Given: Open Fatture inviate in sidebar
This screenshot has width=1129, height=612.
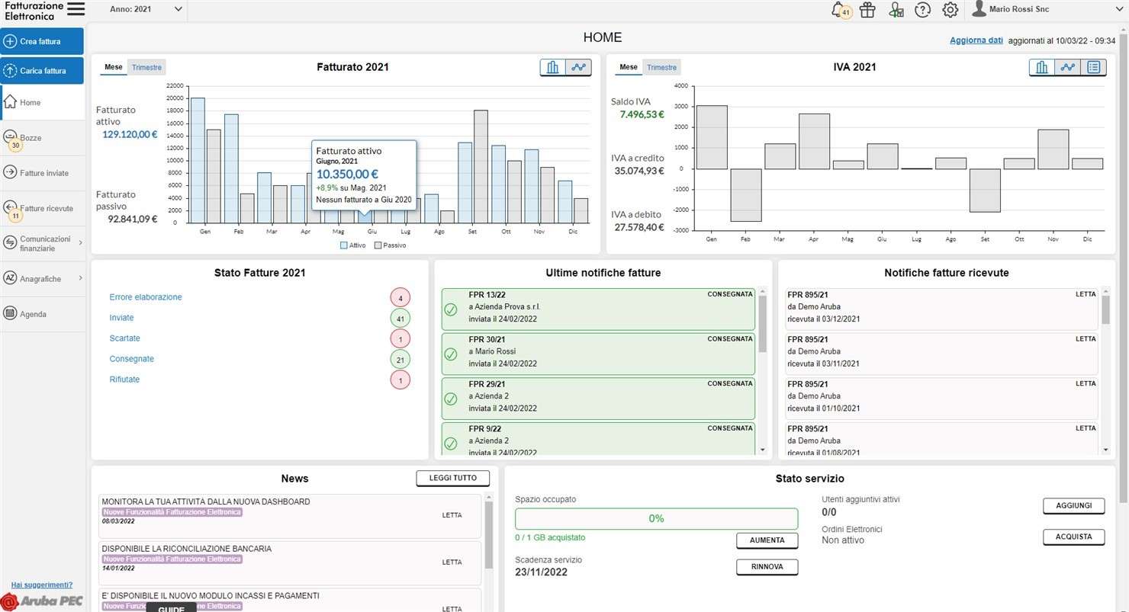Looking at the screenshot, I should 43,173.
